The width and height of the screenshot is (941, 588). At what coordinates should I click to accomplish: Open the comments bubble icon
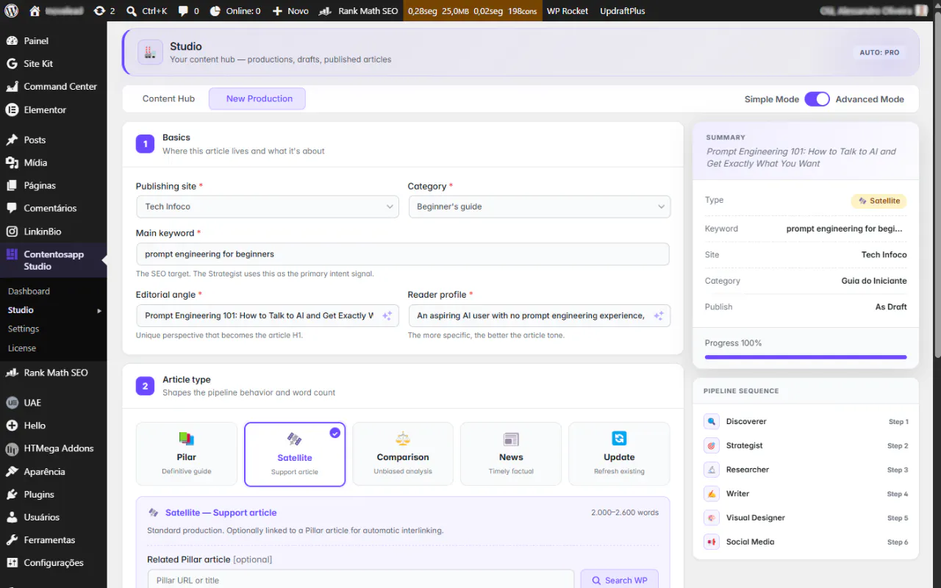tap(183, 11)
